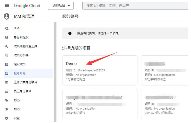Open the hamburger navigation menu

[7, 5]
